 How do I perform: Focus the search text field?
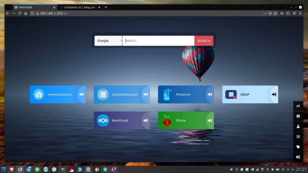[x=159, y=41]
